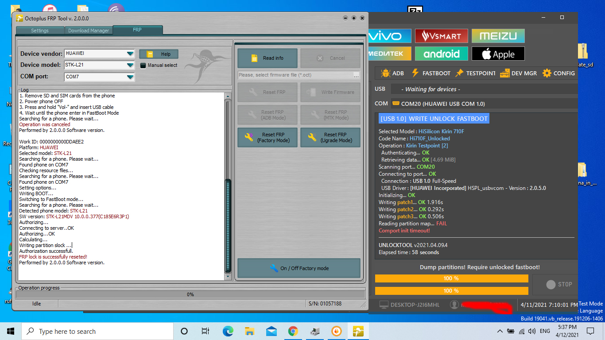This screenshot has height=340, width=605.
Task: Open CONFIG in UnlockTool
Action: click(x=559, y=73)
